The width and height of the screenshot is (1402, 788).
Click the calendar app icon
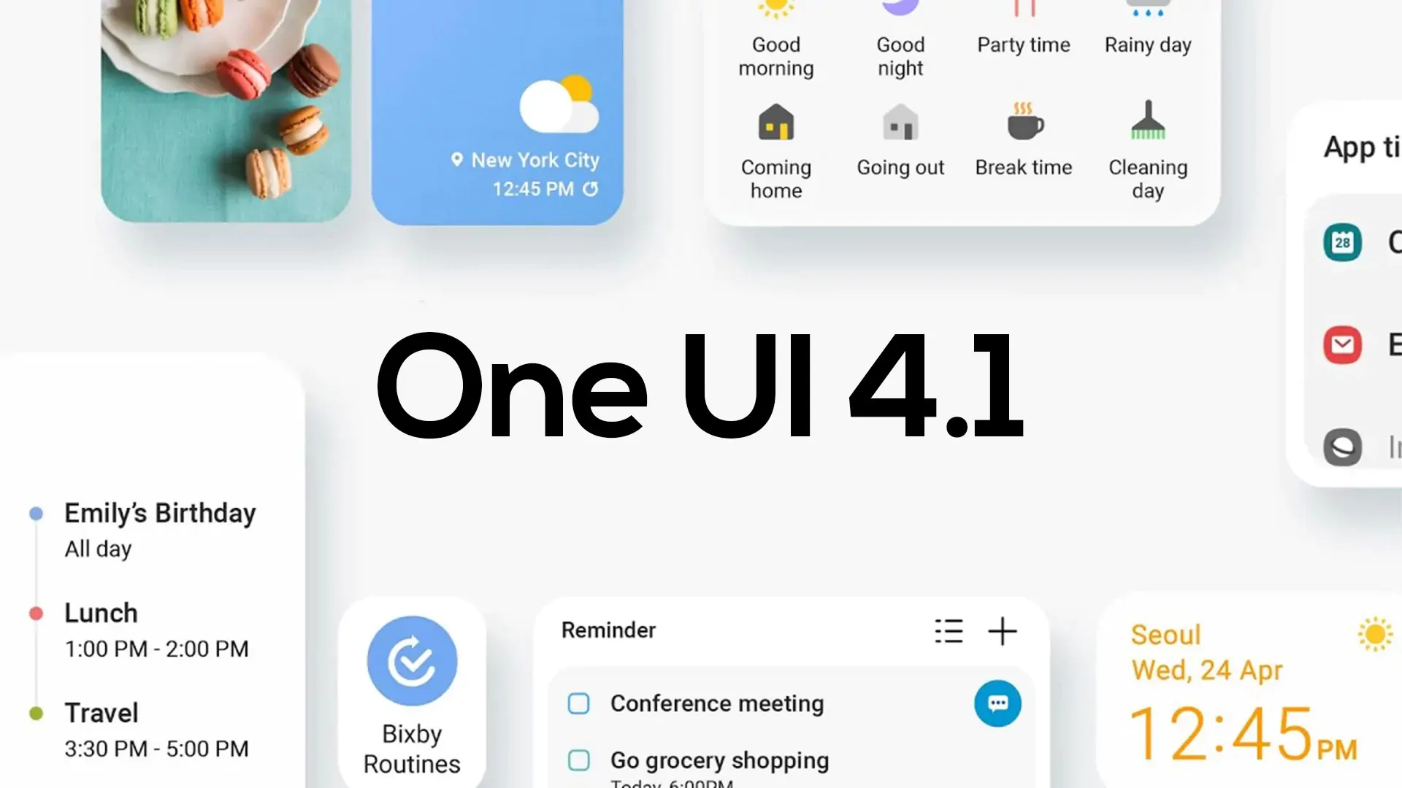tap(1341, 242)
